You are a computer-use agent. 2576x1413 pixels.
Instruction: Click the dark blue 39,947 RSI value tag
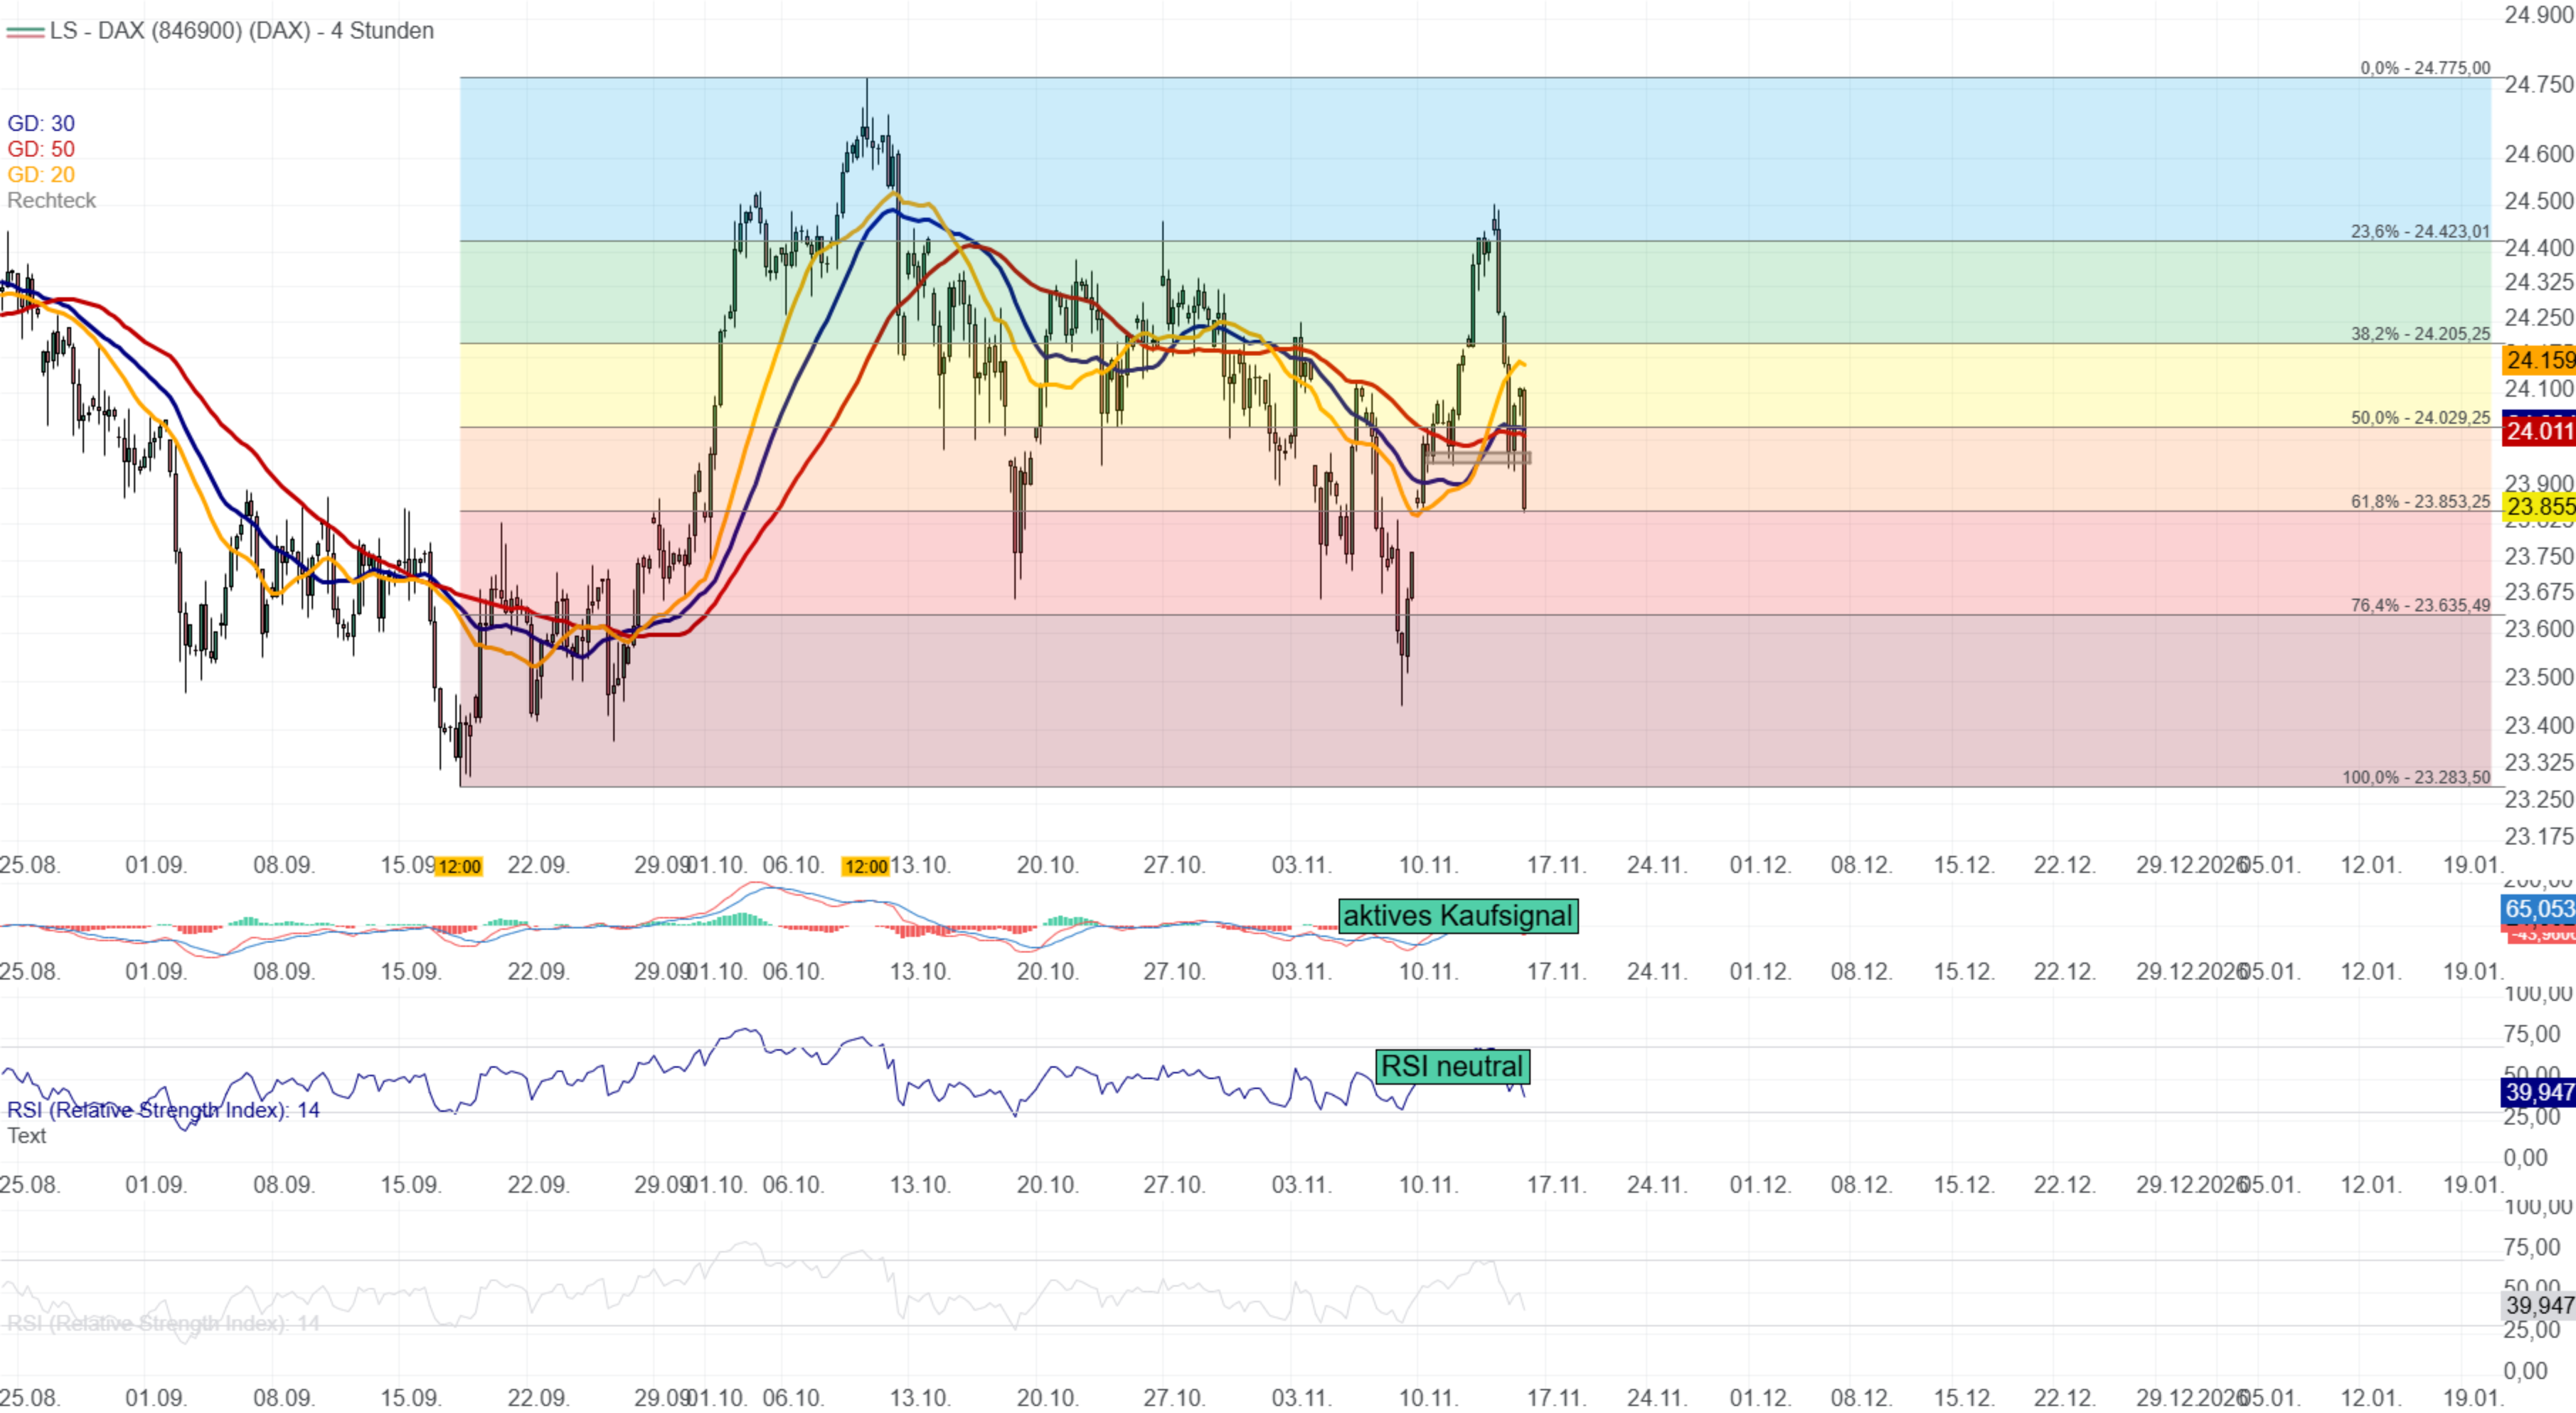(2538, 1092)
